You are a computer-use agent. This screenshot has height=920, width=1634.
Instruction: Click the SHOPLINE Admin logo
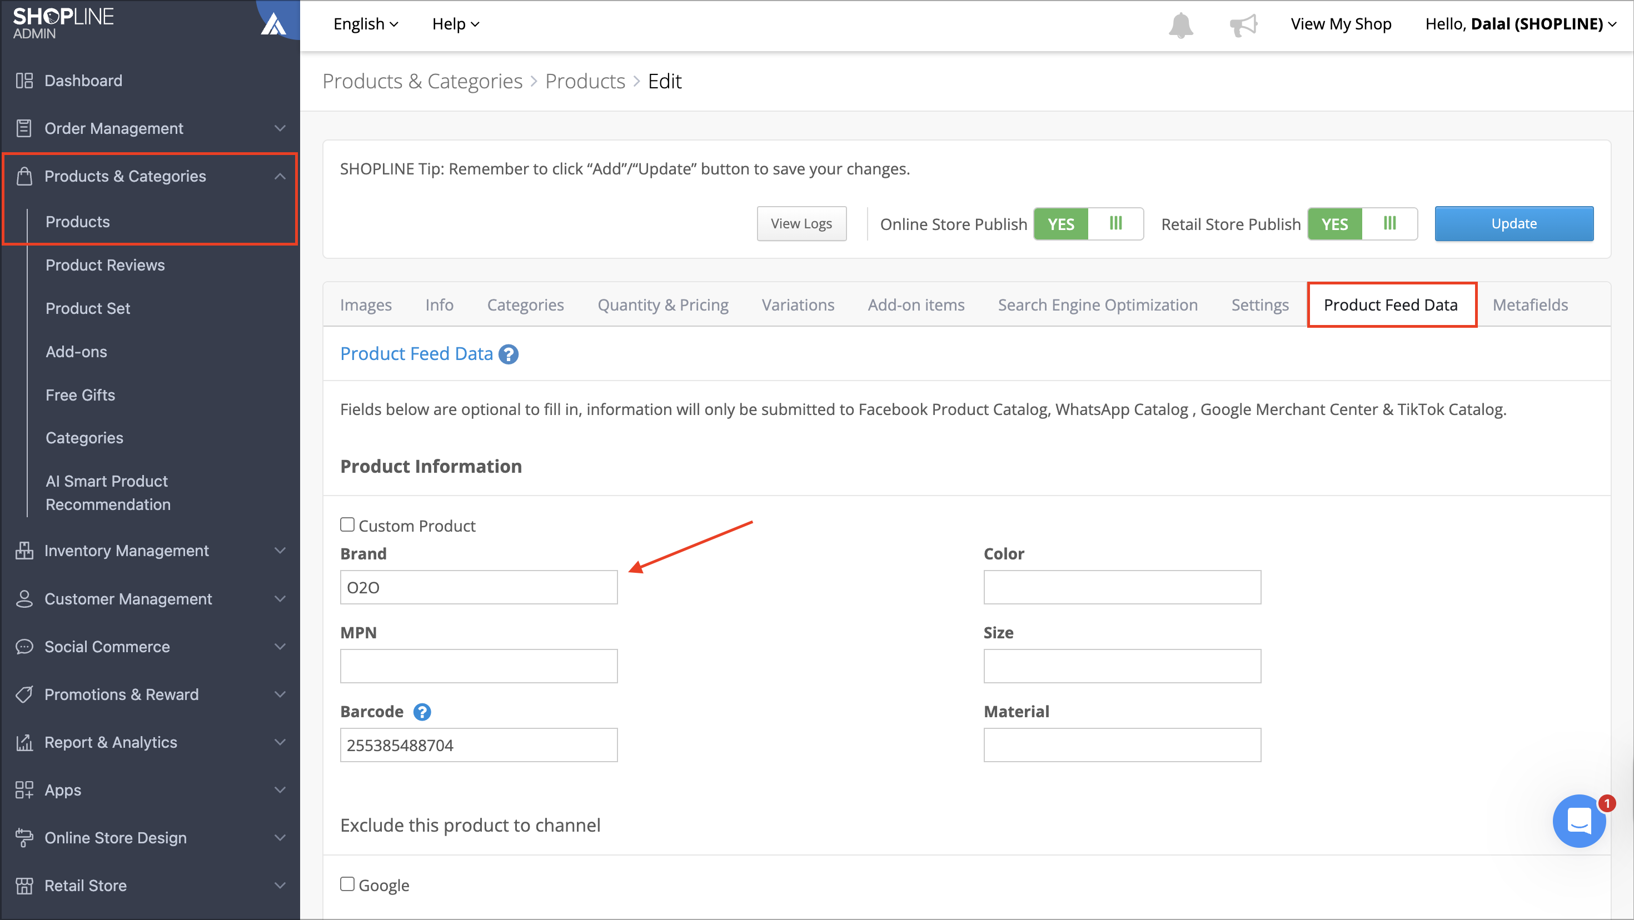point(63,23)
